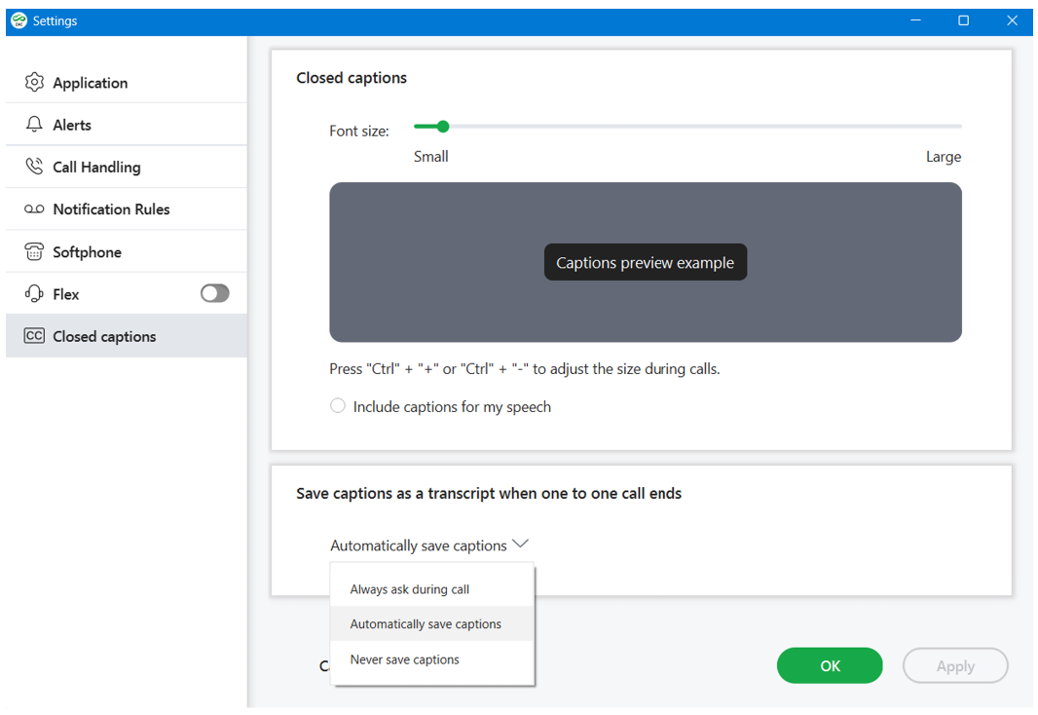Click the Notification Rules voicemail icon

[x=34, y=209]
